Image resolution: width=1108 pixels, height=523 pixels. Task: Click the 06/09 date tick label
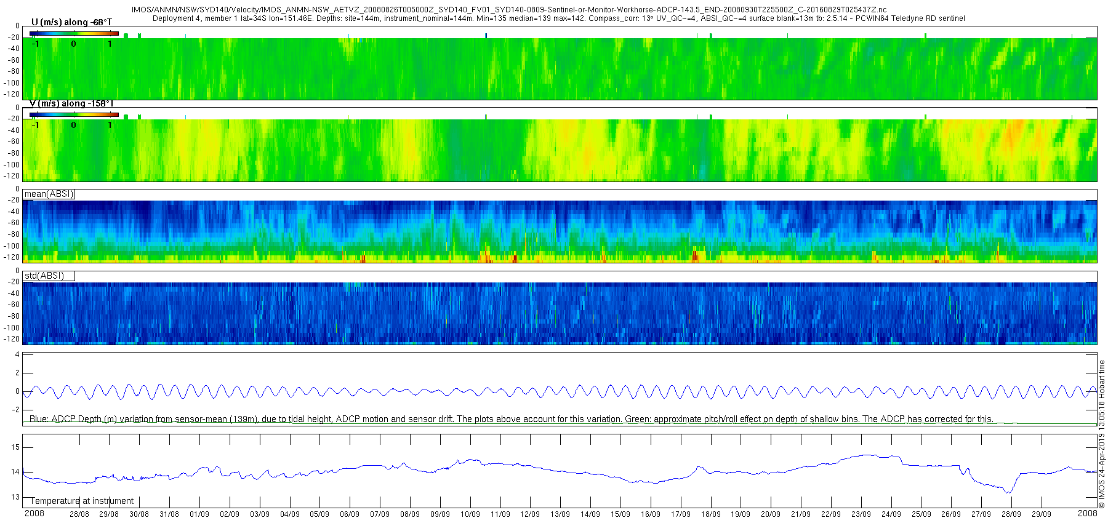(x=350, y=514)
